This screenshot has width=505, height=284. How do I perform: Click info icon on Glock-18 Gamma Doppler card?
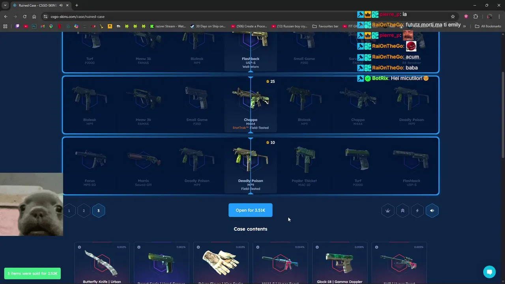click(317, 247)
